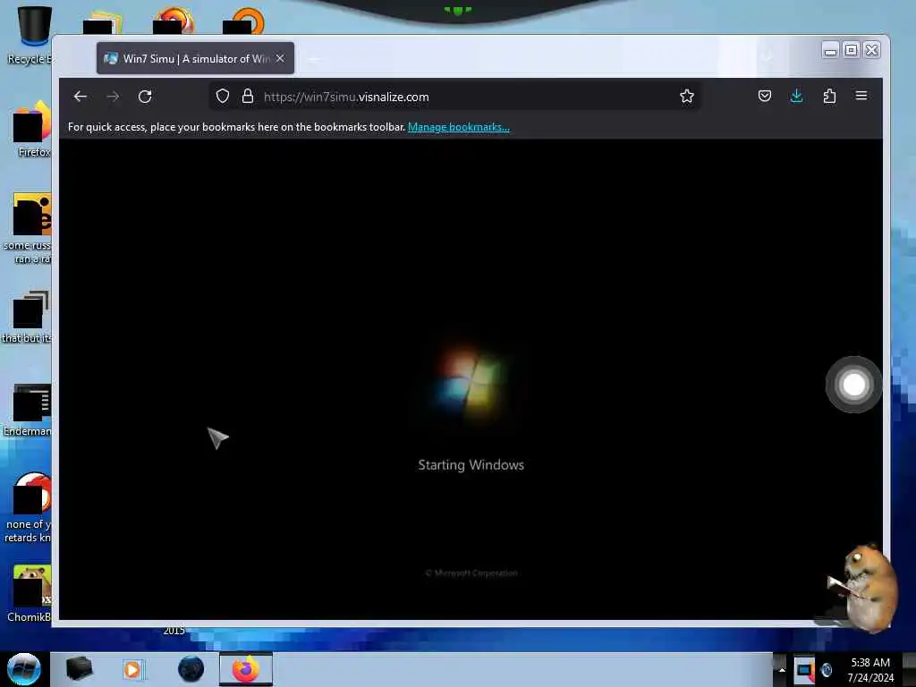Image resolution: width=916 pixels, height=687 pixels.
Task: Bookmark this page with the star
Action: pos(686,96)
